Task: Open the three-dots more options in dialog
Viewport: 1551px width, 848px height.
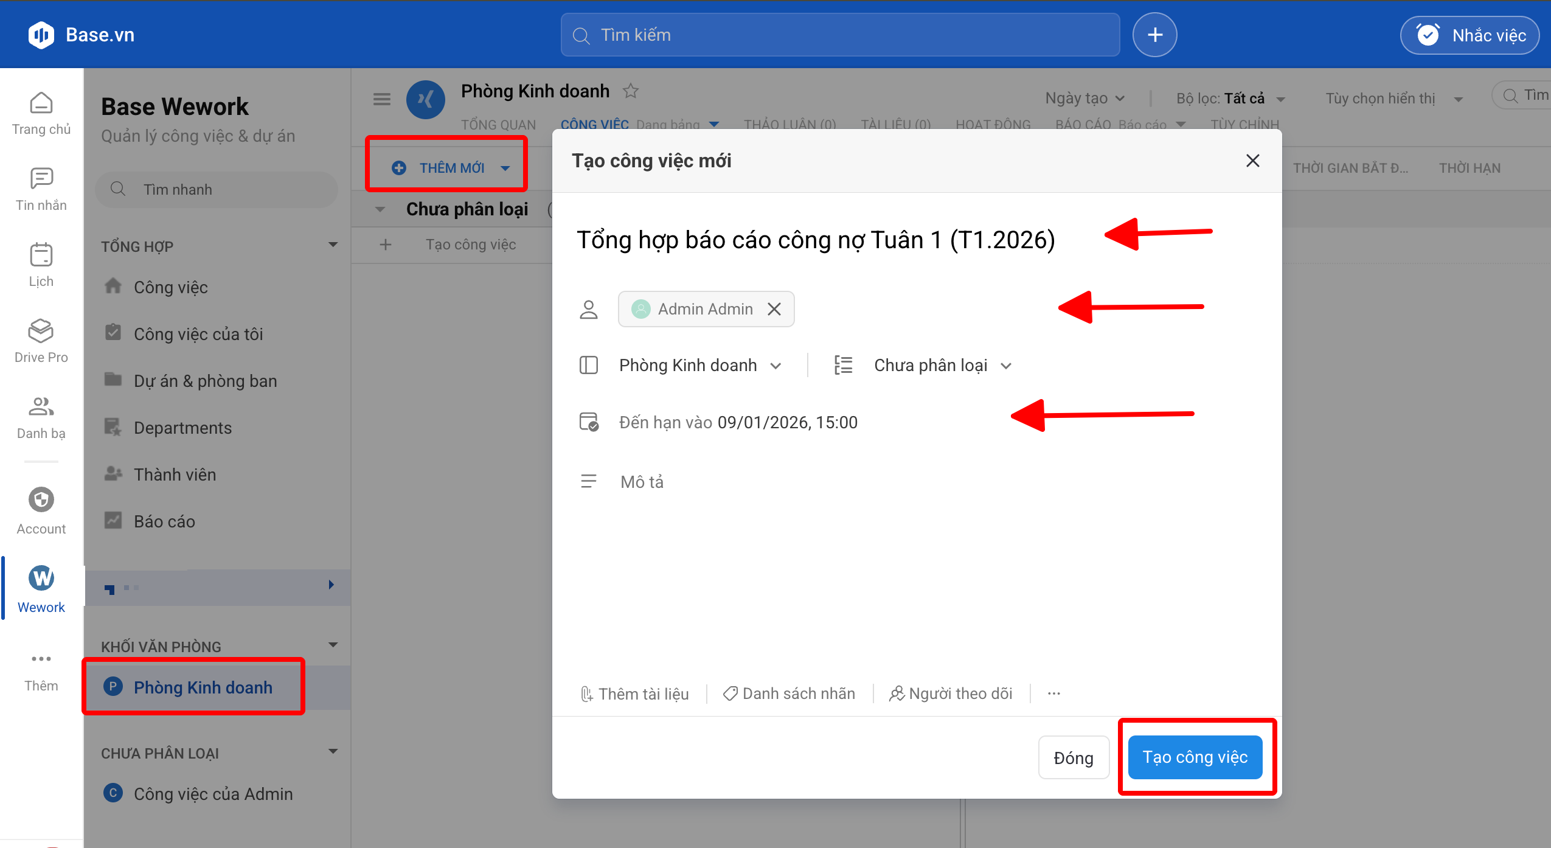Action: pyautogui.click(x=1054, y=693)
